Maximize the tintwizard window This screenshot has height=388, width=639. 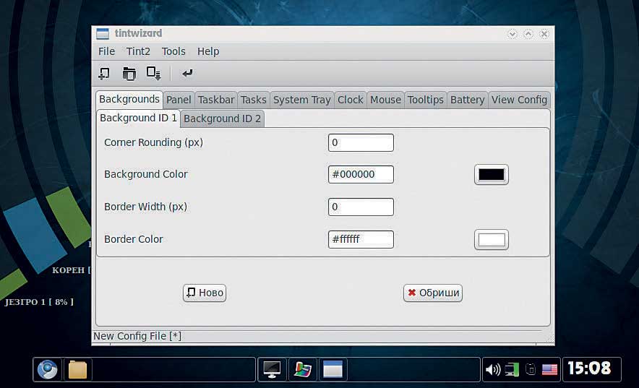point(528,34)
